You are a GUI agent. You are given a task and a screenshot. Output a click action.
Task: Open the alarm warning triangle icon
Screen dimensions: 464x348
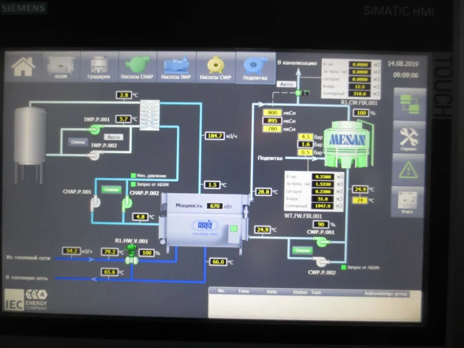coord(408,170)
